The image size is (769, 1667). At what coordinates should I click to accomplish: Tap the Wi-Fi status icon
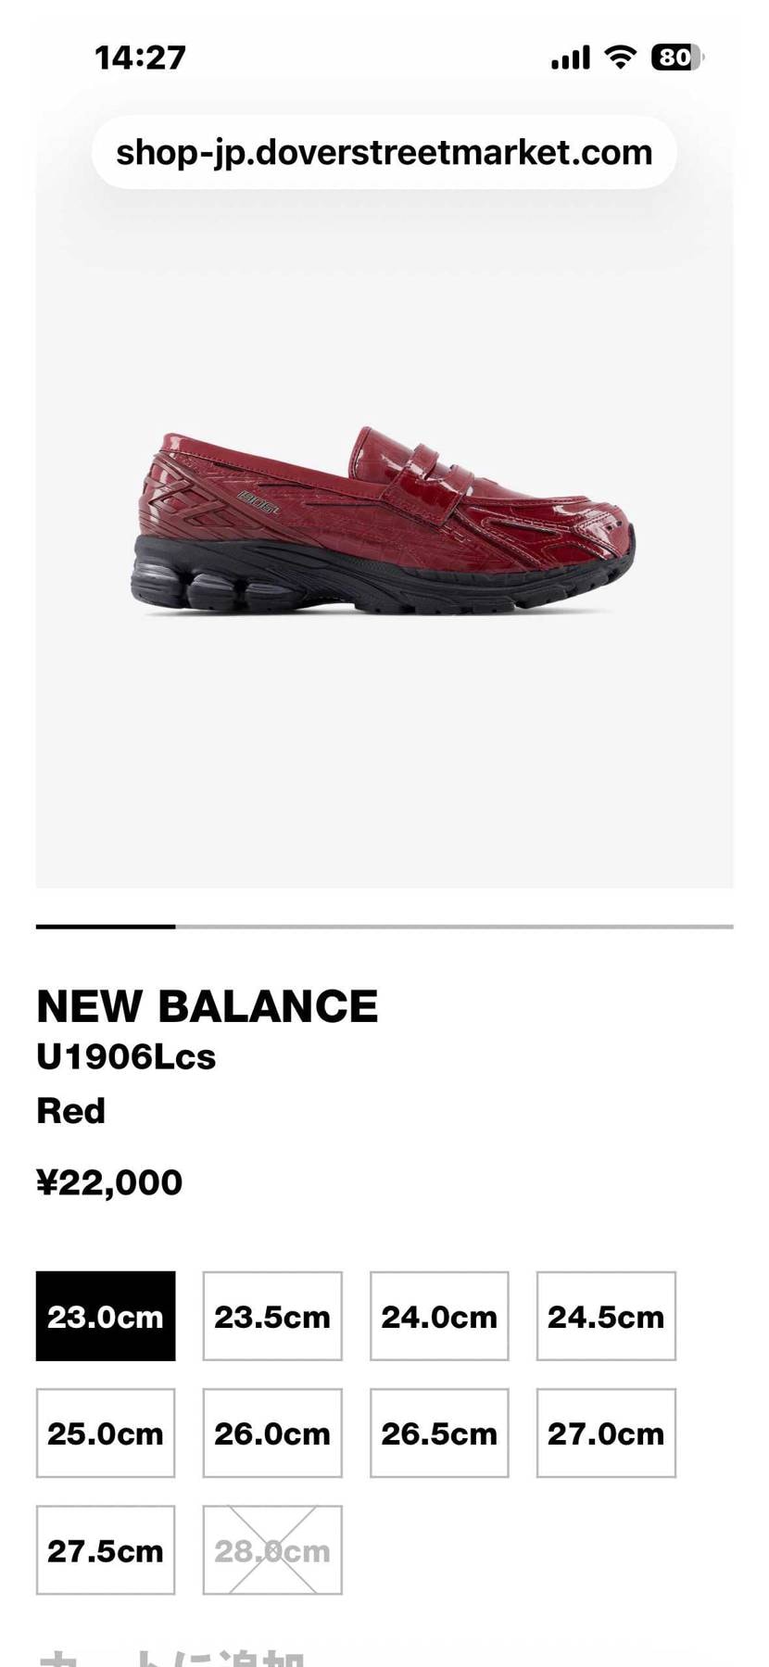tap(620, 57)
